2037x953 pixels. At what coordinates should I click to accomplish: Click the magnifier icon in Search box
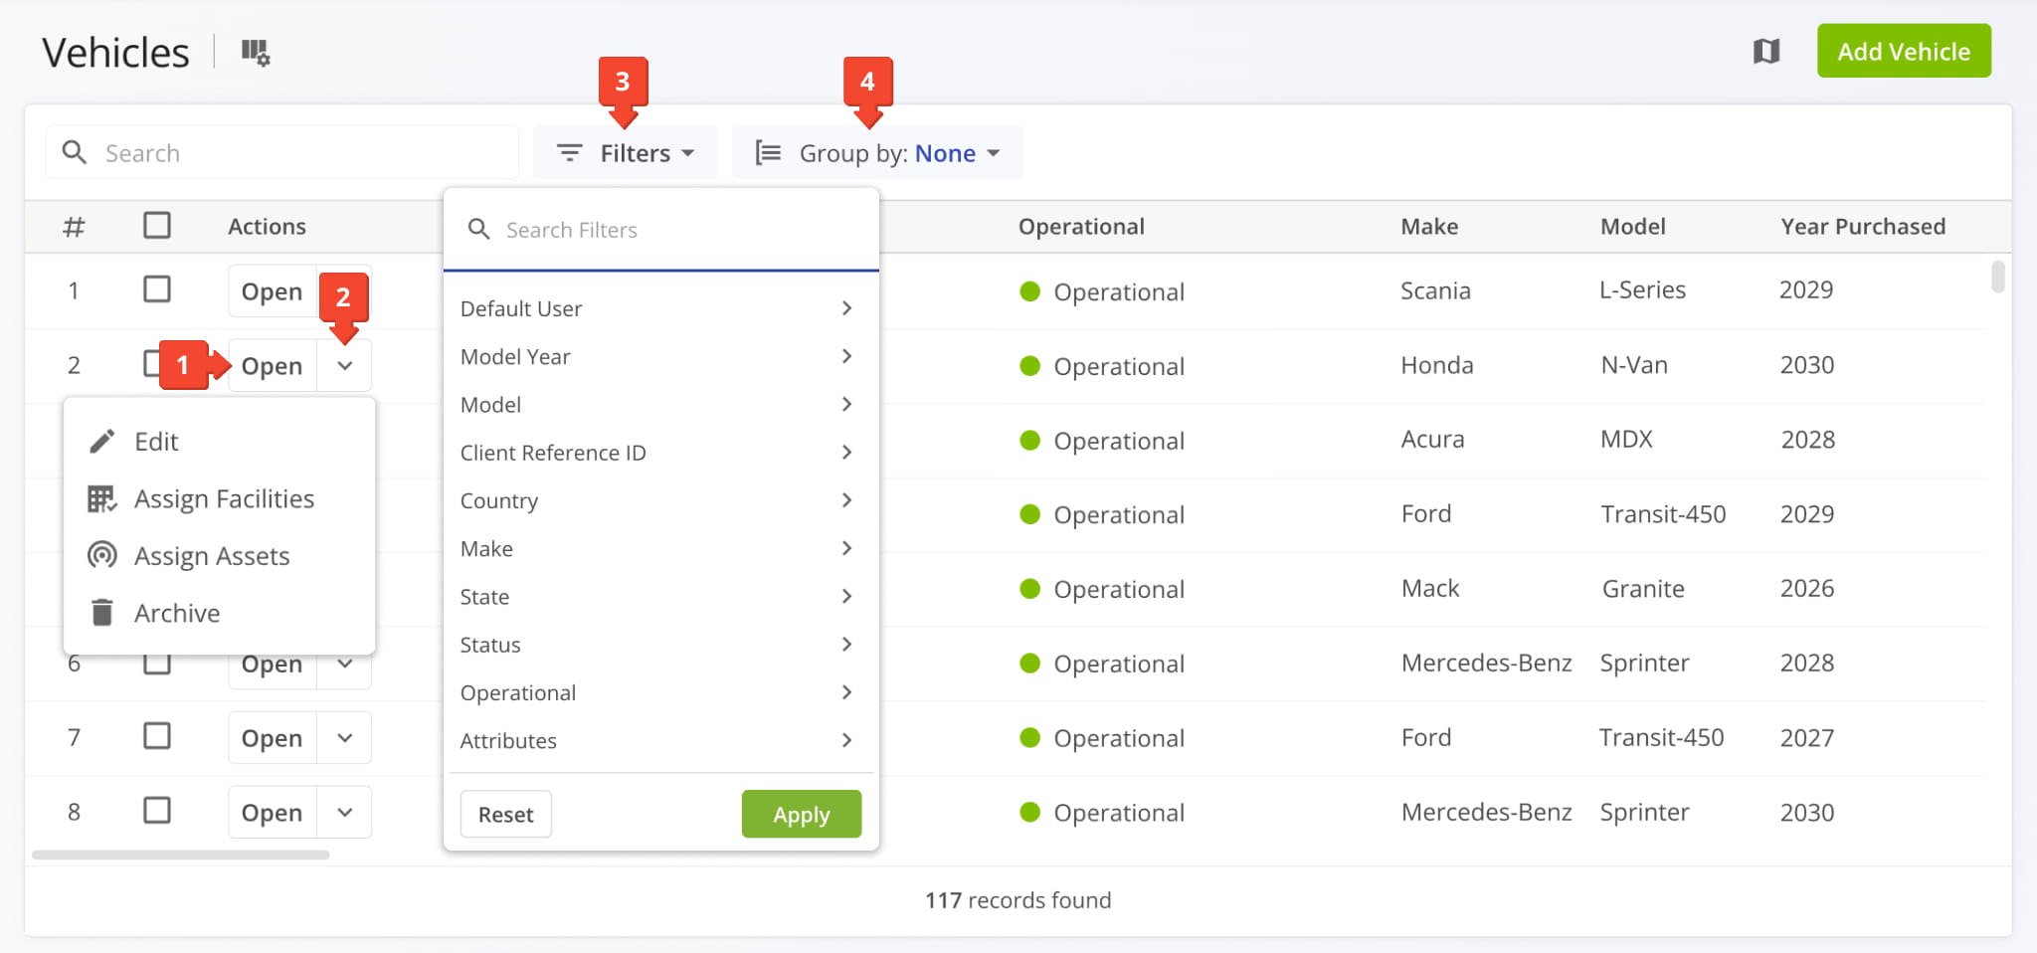[75, 152]
